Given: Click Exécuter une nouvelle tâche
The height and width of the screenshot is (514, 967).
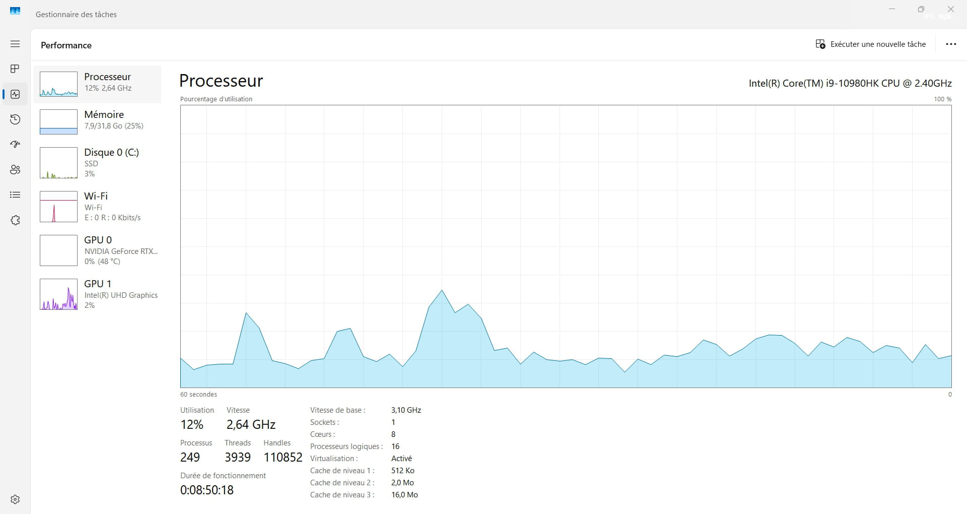Looking at the screenshot, I should pyautogui.click(x=870, y=44).
